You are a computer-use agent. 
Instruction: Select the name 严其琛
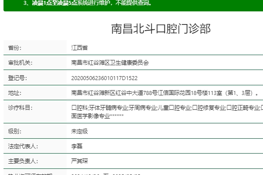(79, 161)
